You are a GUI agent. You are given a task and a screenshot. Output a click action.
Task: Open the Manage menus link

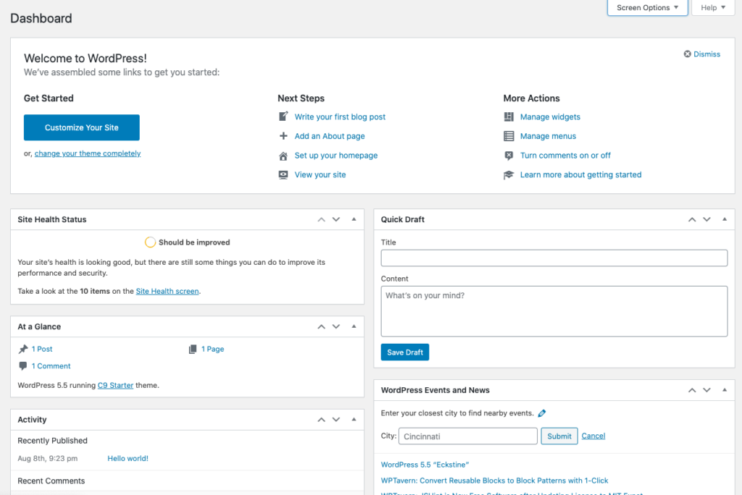coord(548,136)
